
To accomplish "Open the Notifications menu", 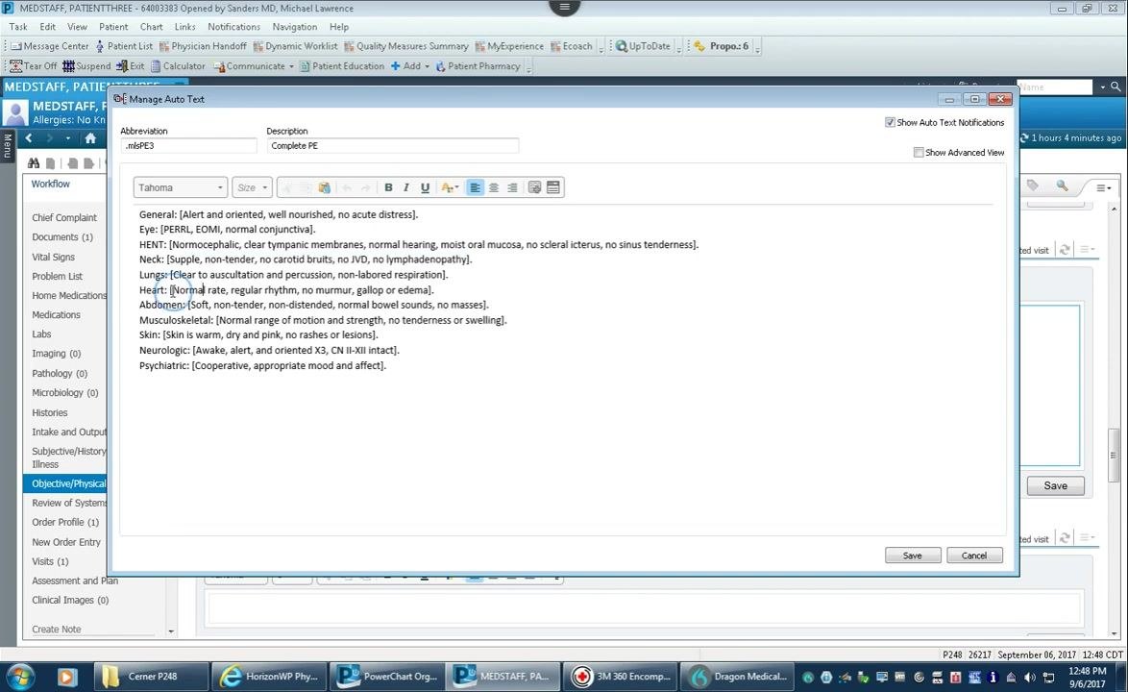I will [233, 27].
